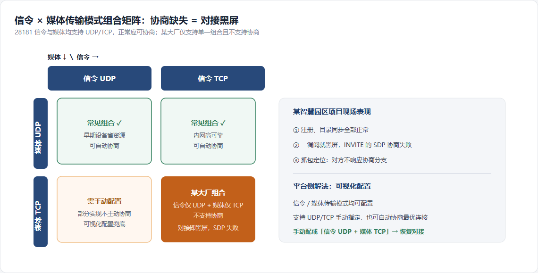Click the 信令 TCP column header
Image resolution: width=538 pixels, height=273 pixels.
213,78
